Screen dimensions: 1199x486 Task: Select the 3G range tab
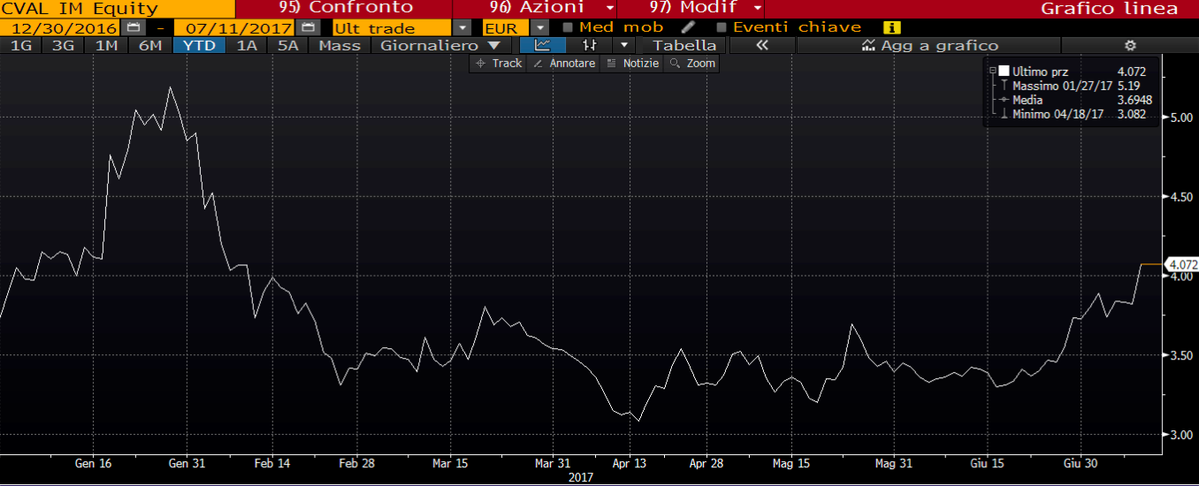pos(63,45)
